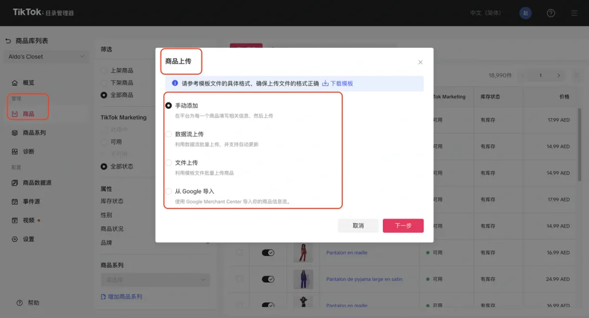The width and height of the screenshot is (589, 318).
Task: Open 商品数据源 in the sidebar
Action: point(37,182)
